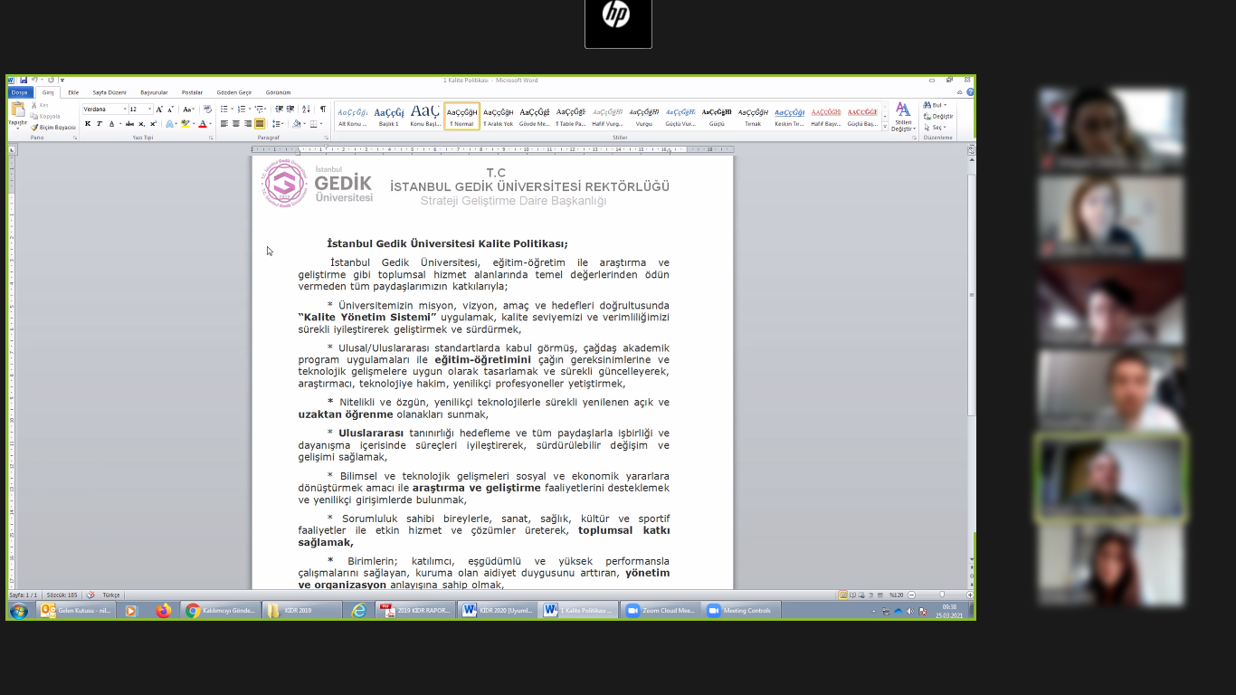Switch to the Gözden Geçir tab
This screenshot has height=695, width=1236.
pyautogui.click(x=234, y=92)
